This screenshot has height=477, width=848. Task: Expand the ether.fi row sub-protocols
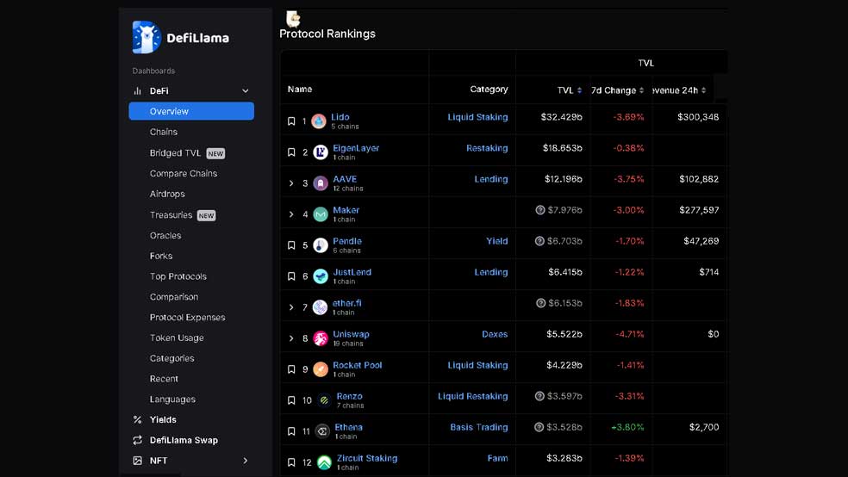click(x=291, y=307)
